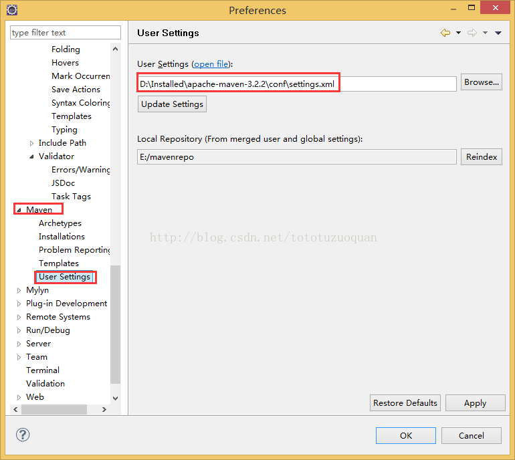Collapse the Validator tree node
515x460 pixels.
tap(31, 156)
